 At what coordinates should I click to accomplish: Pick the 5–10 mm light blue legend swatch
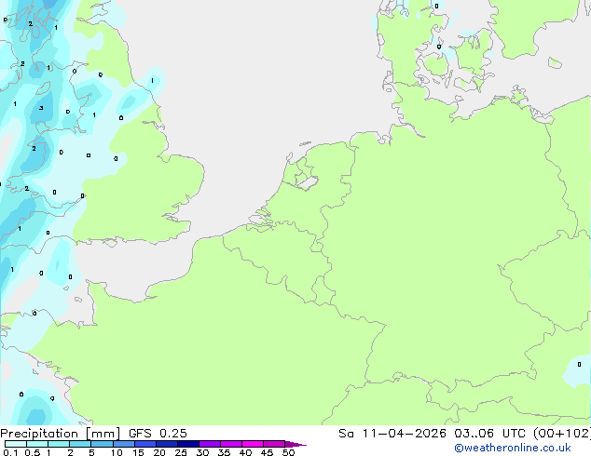point(102,444)
